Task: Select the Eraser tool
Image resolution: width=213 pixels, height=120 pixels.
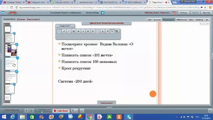Action: [x=107, y=31]
